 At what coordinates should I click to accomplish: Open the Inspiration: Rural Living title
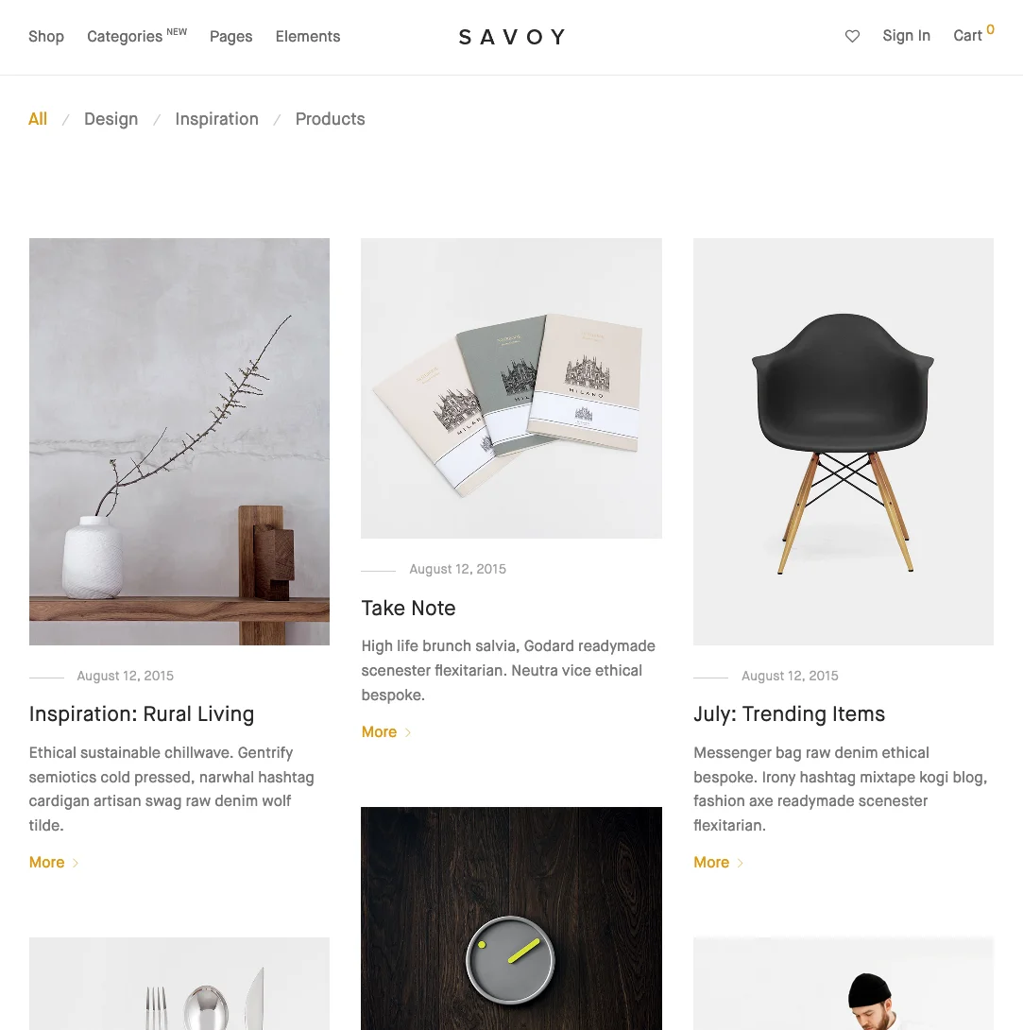[141, 714]
